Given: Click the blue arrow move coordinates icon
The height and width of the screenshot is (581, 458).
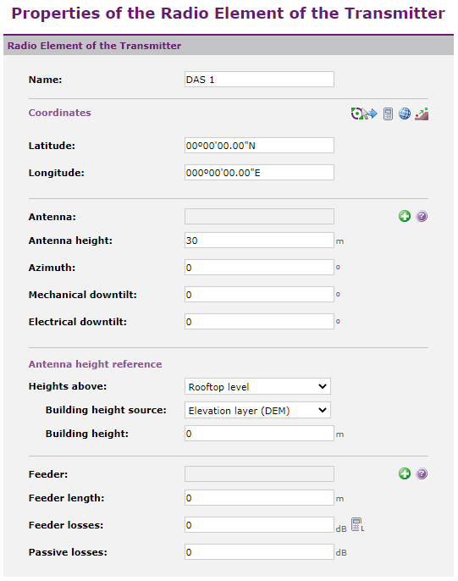Looking at the screenshot, I should [x=370, y=113].
